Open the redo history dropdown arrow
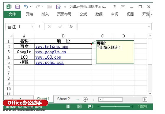Viewport: 165px width, 114px height. tap(42, 6)
